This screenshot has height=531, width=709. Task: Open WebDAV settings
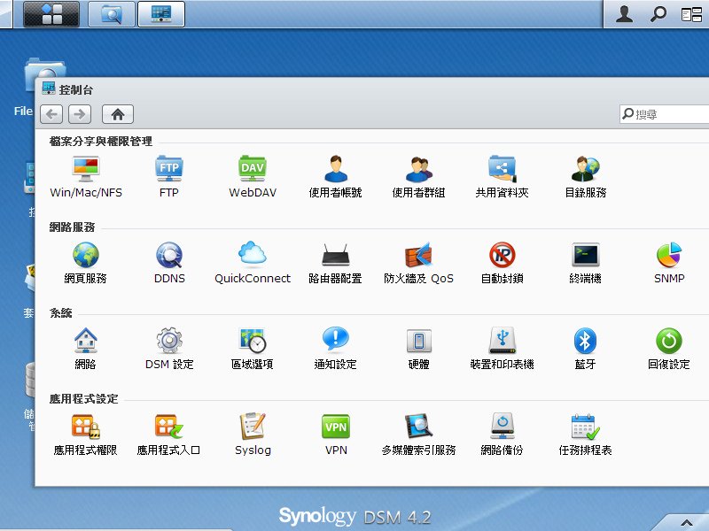pyautogui.click(x=253, y=176)
